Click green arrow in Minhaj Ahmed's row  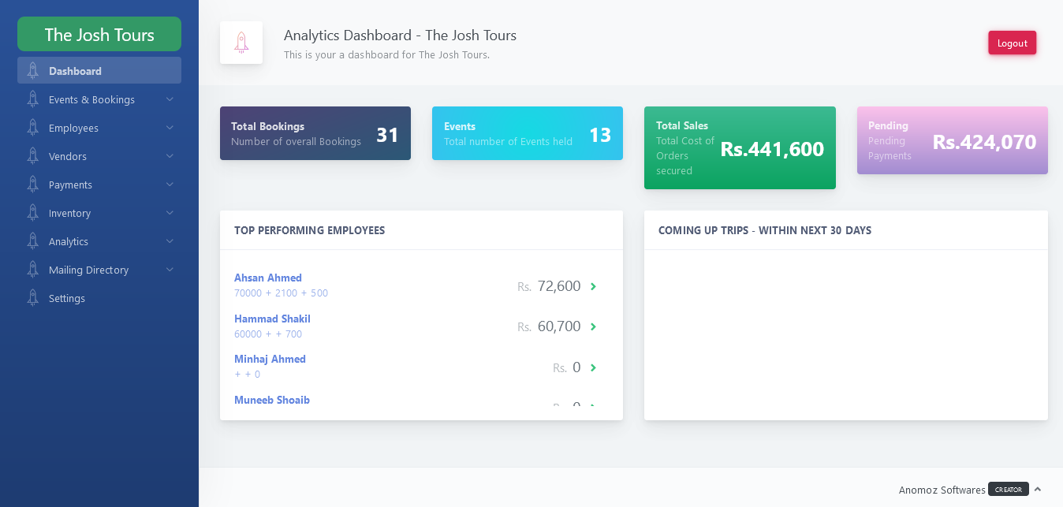[x=593, y=367]
